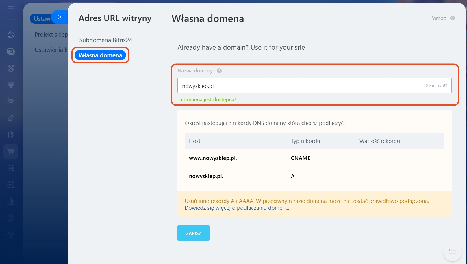
Task: Click the domain name input field
Action: (314, 86)
